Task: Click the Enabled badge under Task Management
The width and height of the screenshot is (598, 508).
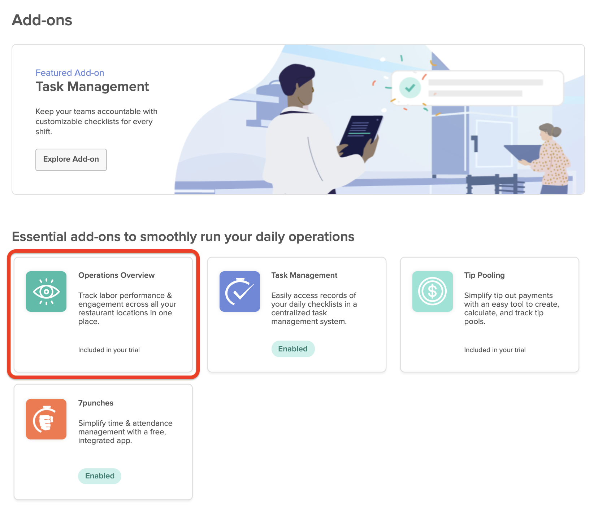Action: (293, 349)
